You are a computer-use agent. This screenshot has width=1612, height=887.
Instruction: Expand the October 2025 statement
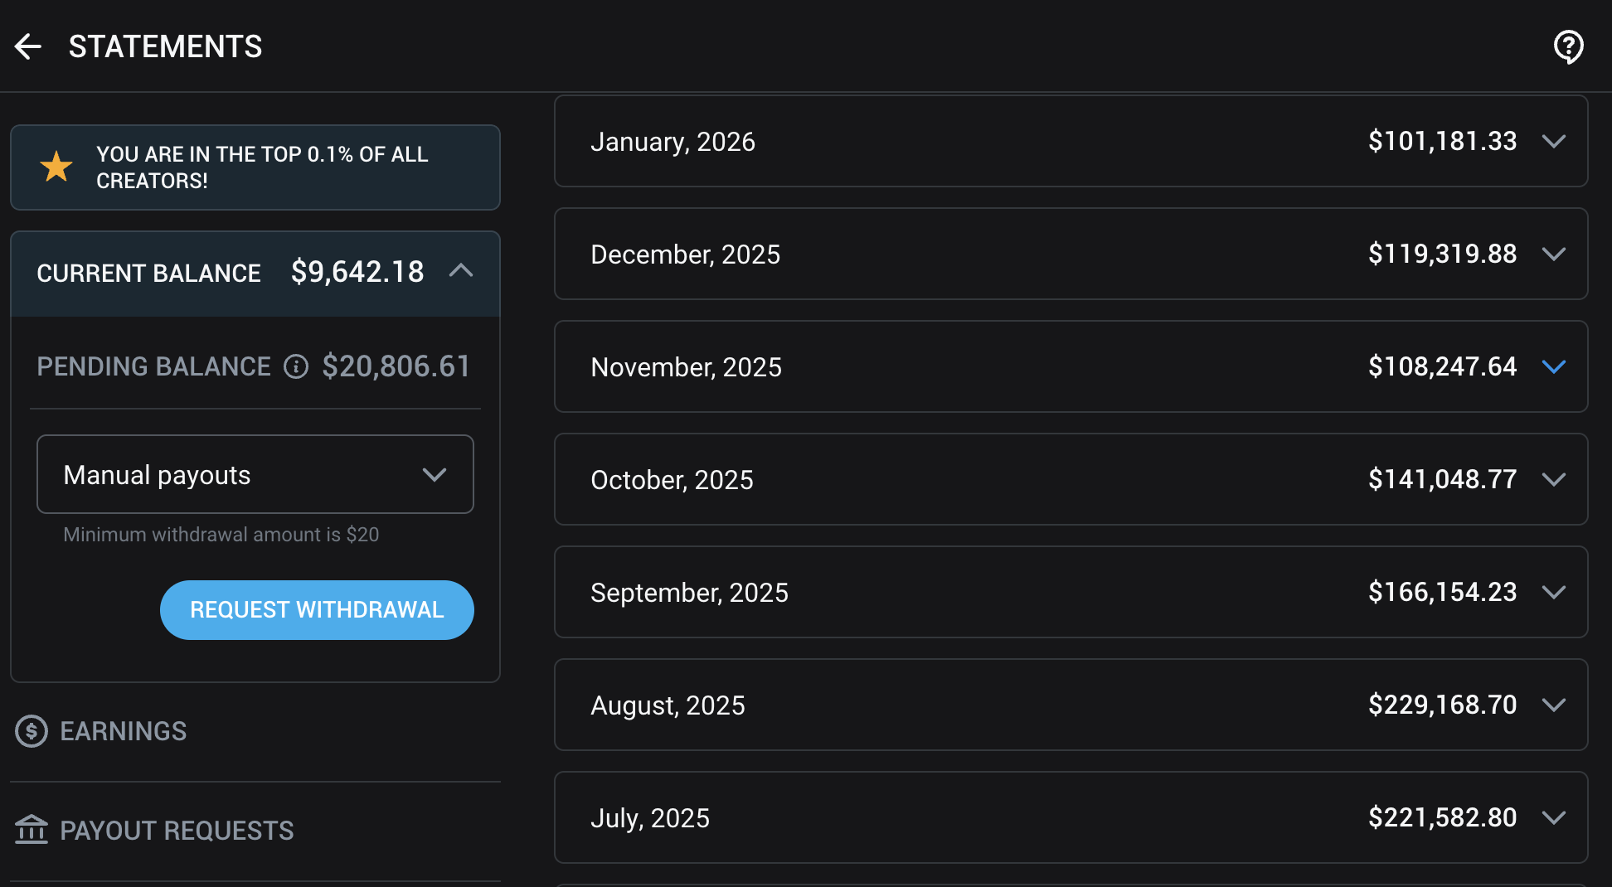1555,479
